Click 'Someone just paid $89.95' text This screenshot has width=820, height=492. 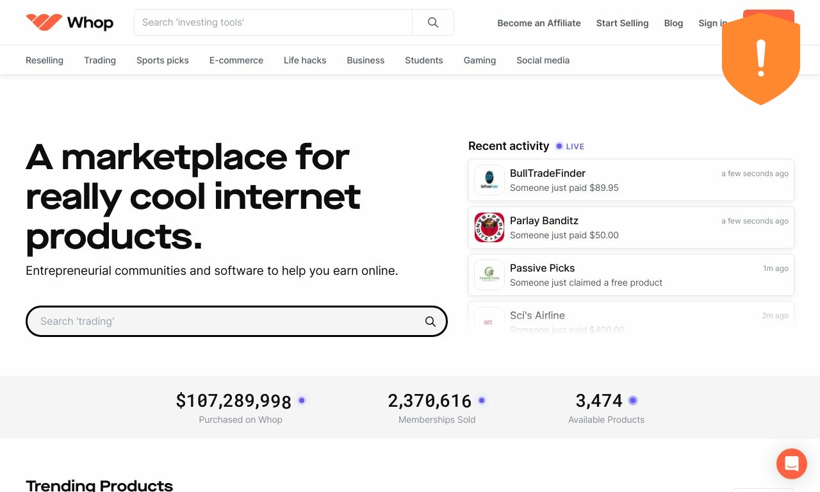[564, 188]
